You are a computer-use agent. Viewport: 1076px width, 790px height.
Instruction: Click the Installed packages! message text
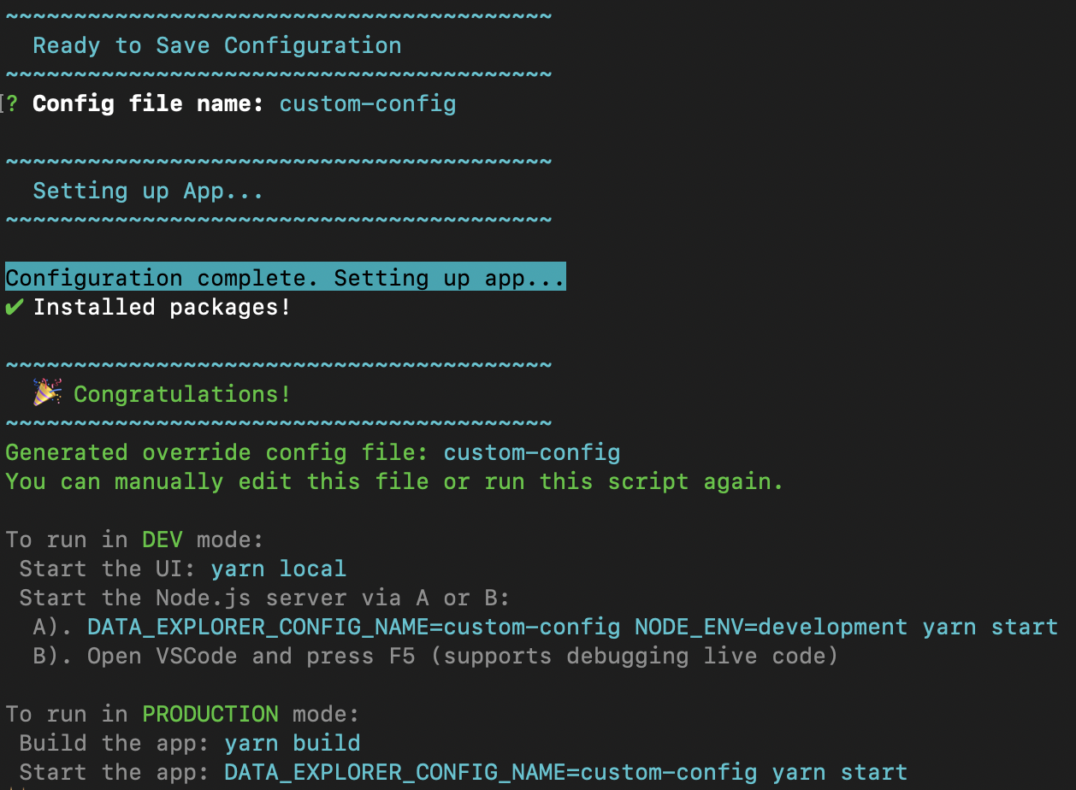pos(163,307)
